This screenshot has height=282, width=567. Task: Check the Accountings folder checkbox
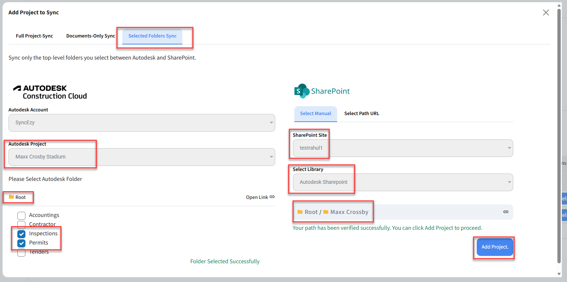point(21,215)
